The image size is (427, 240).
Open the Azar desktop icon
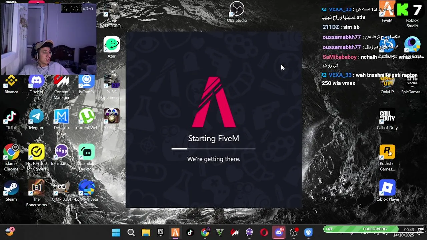(x=111, y=47)
